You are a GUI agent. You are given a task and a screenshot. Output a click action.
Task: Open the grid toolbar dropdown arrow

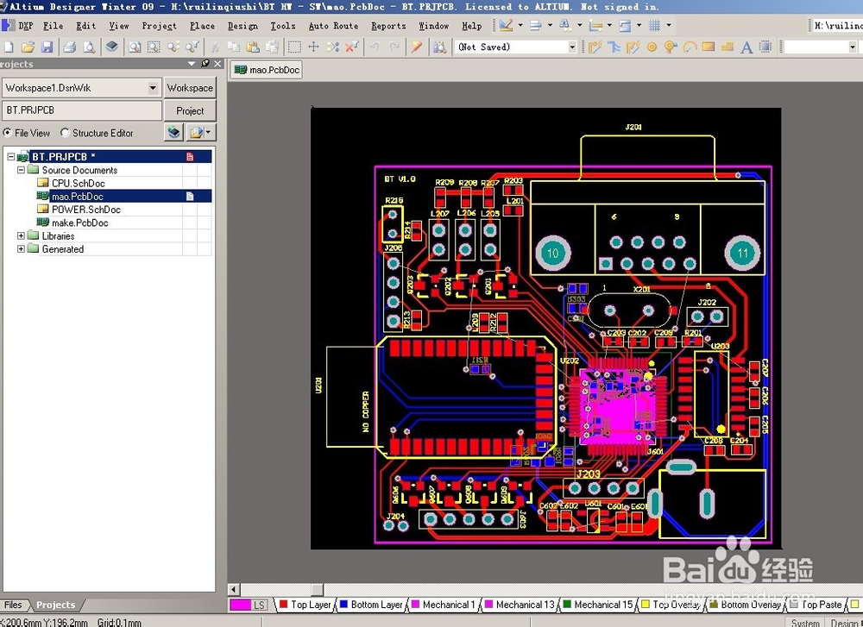(669, 25)
